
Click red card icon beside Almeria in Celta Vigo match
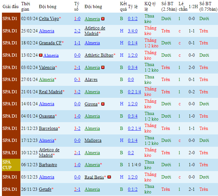click(x=103, y=19)
